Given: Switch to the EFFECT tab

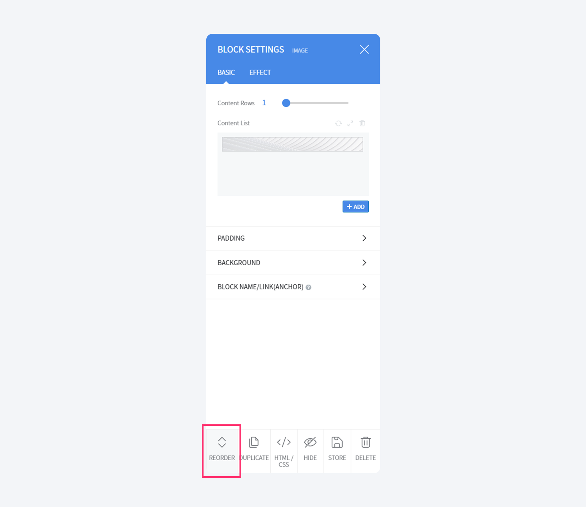Looking at the screenshot, I should [260, 73].
